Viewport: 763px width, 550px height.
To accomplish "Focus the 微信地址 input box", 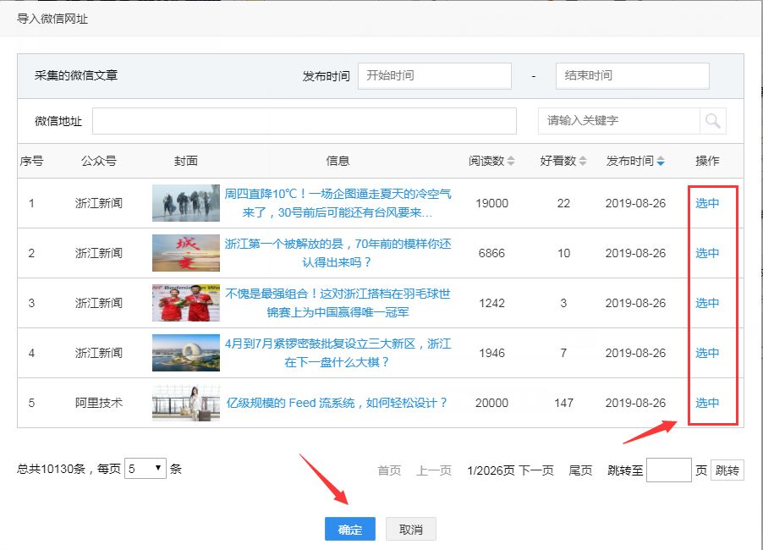I will click(304, 121).
